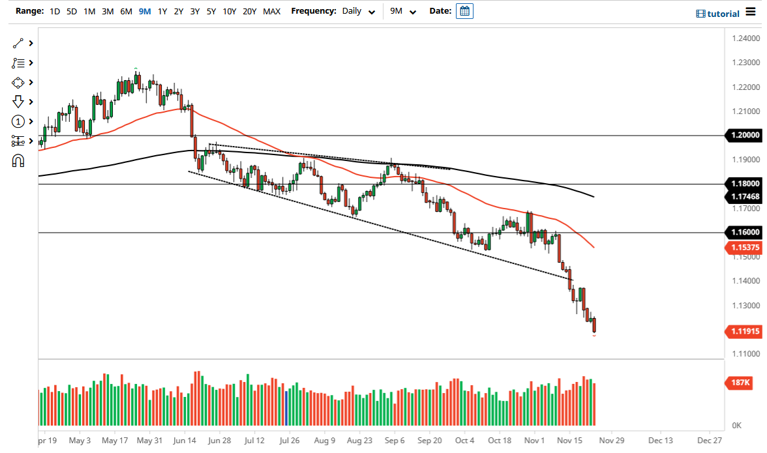767x453 pixels.
Task: Select the 3M range tab
Action: [108, 11]
